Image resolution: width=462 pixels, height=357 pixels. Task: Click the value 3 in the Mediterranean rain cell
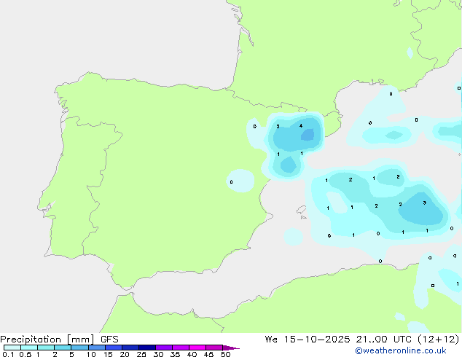click(424, 203)
